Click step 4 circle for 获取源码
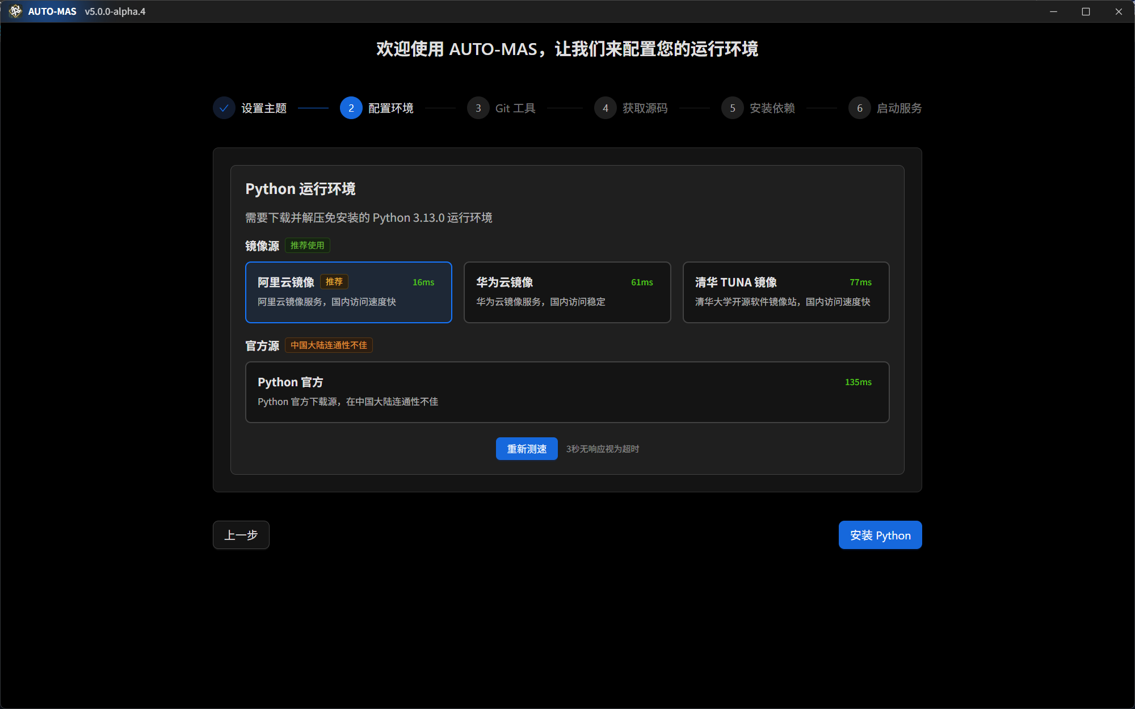 click(x=605, y=108)
